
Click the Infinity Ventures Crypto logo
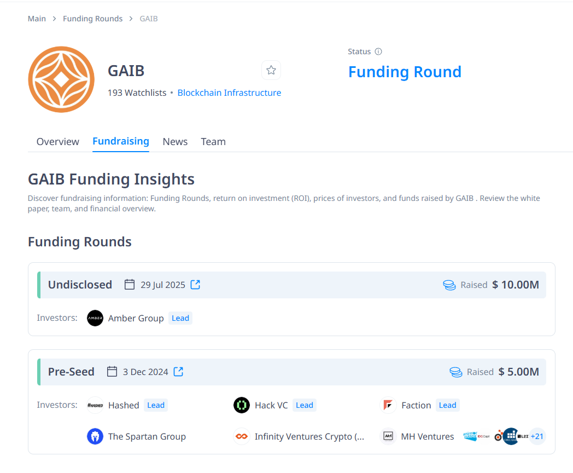coord(242,436)
